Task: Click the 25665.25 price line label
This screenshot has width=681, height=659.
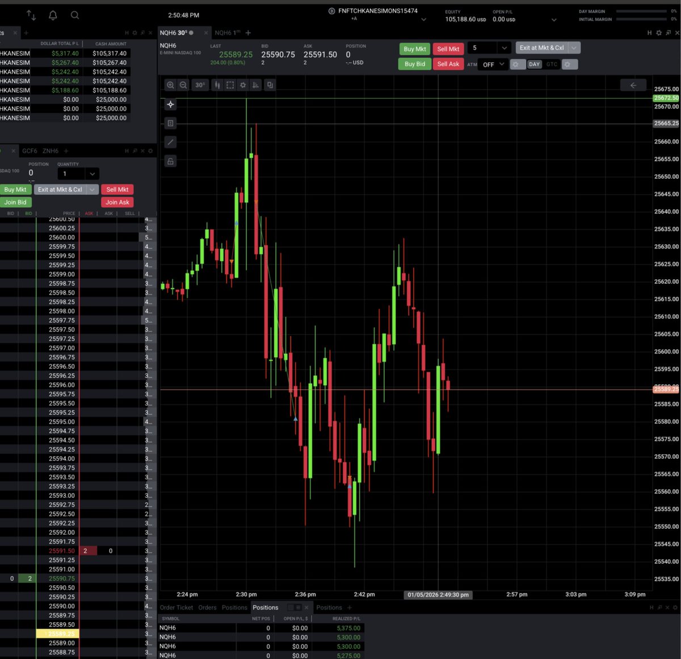Action: coord(666,123)
